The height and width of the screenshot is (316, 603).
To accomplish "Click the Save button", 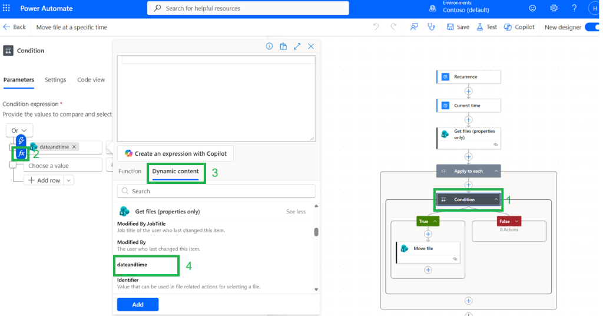I will point(458,27).
